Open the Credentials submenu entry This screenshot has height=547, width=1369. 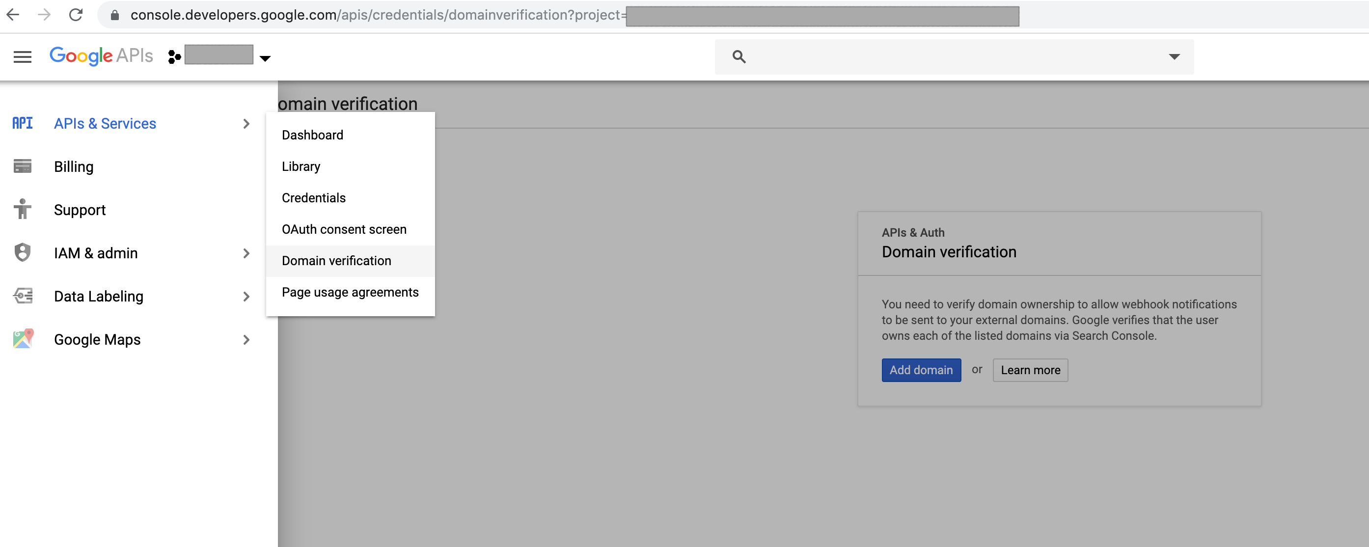(x=314, y=197)
